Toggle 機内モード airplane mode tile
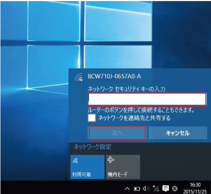The width and height of the screenshot is (211, 194). coord(123,167)
